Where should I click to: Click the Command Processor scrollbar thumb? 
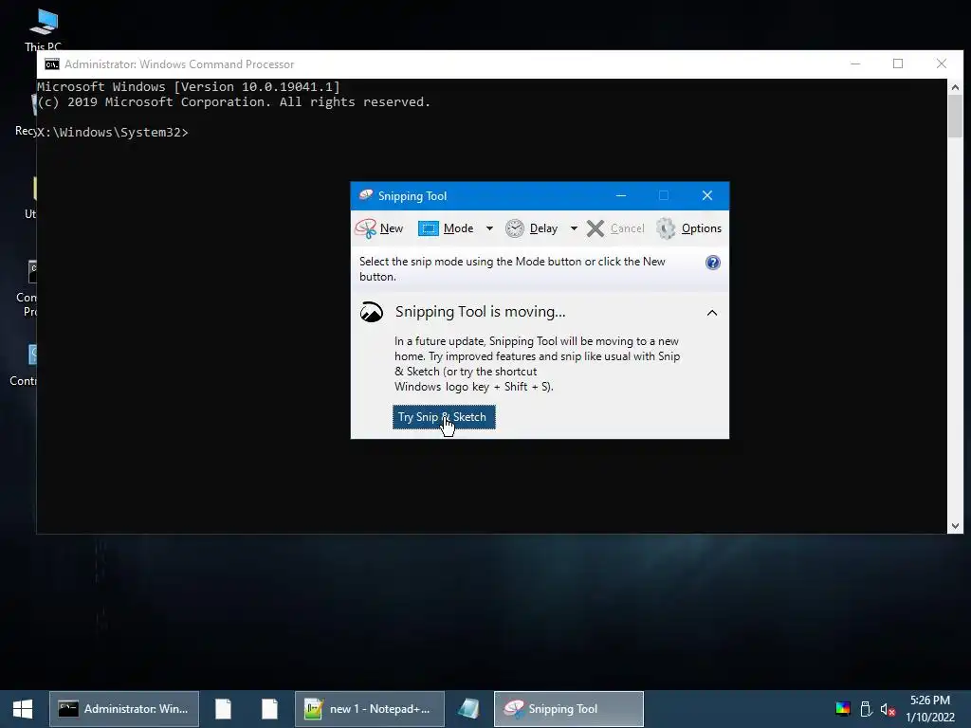(x=955, y=117)
